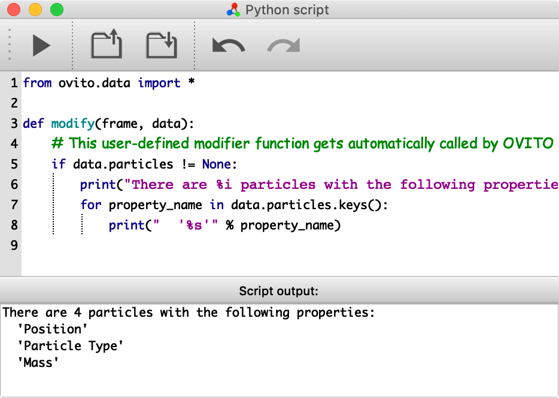Click the 'Script output:' header label
Viewport: 559px width, 398px height.
click(279, 291)
